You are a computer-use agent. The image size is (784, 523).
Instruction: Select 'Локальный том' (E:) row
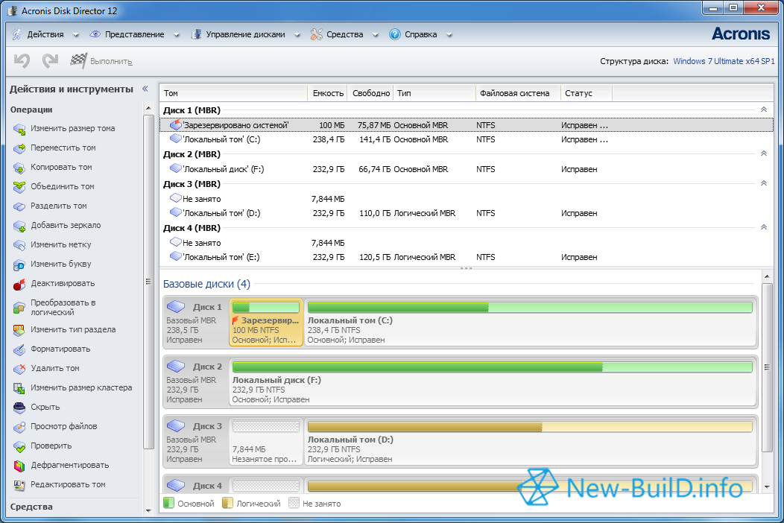pyautogui.click(x=466, y=257)
